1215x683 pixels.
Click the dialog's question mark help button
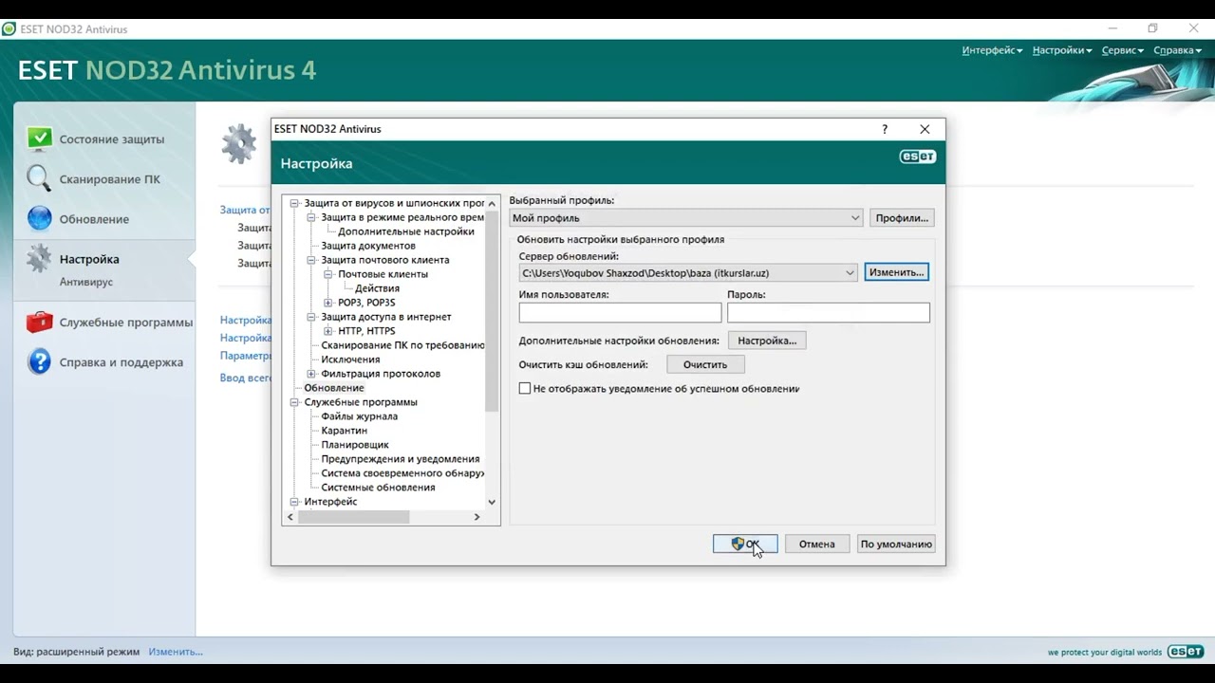tap(885, 129)
